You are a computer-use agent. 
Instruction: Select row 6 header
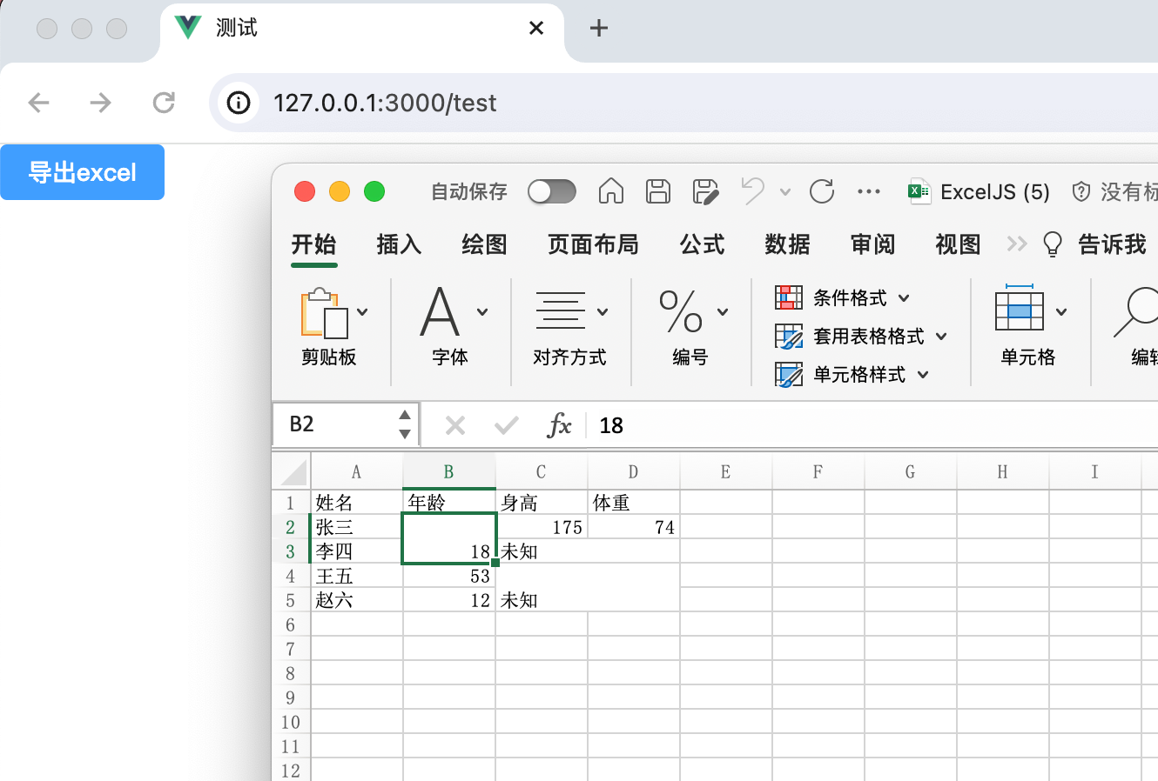pos(291,624)
